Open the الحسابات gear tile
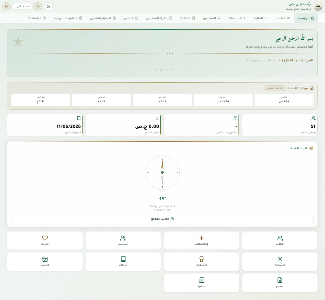The height and width of the screenshot is (300, 325). point(280,262)
